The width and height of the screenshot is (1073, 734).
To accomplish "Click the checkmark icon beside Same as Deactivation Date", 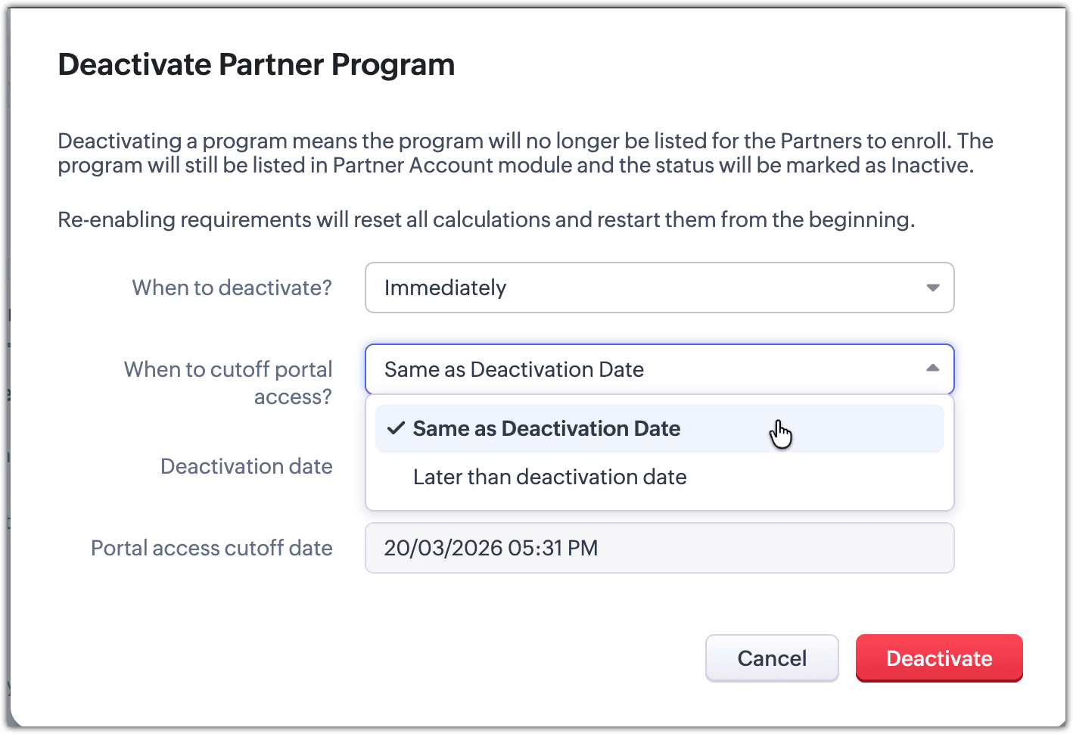I will pyautogui.click(x=396, y=428).
